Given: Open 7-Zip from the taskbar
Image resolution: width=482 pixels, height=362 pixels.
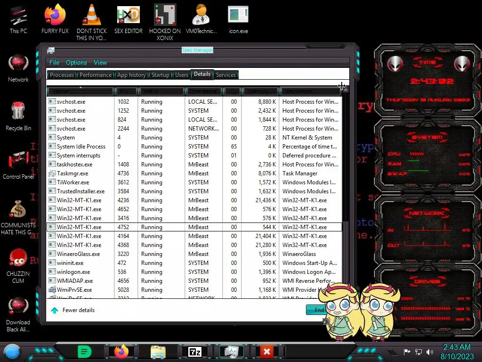Looking at the screenshot, I should (194, 352).
